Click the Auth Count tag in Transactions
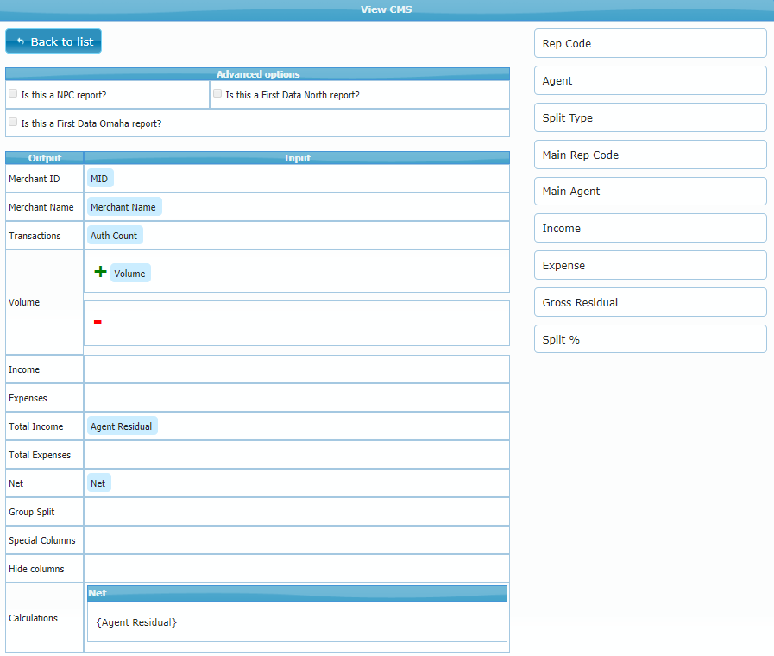 [x=114, y=236]
